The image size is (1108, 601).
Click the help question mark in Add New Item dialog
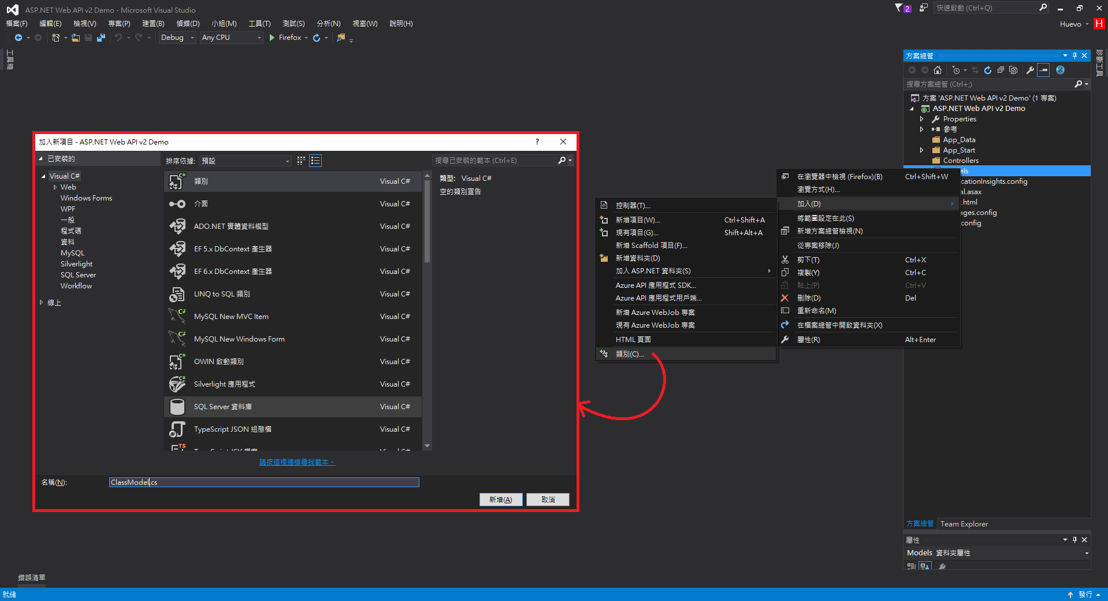[537, 142]
